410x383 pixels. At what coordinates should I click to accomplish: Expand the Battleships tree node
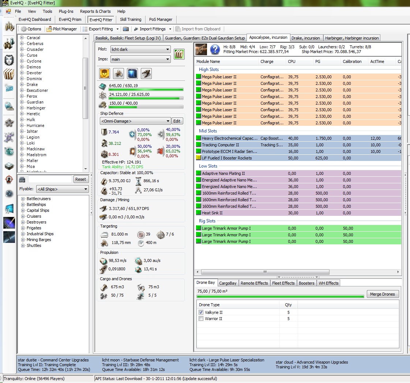[23, 204]
